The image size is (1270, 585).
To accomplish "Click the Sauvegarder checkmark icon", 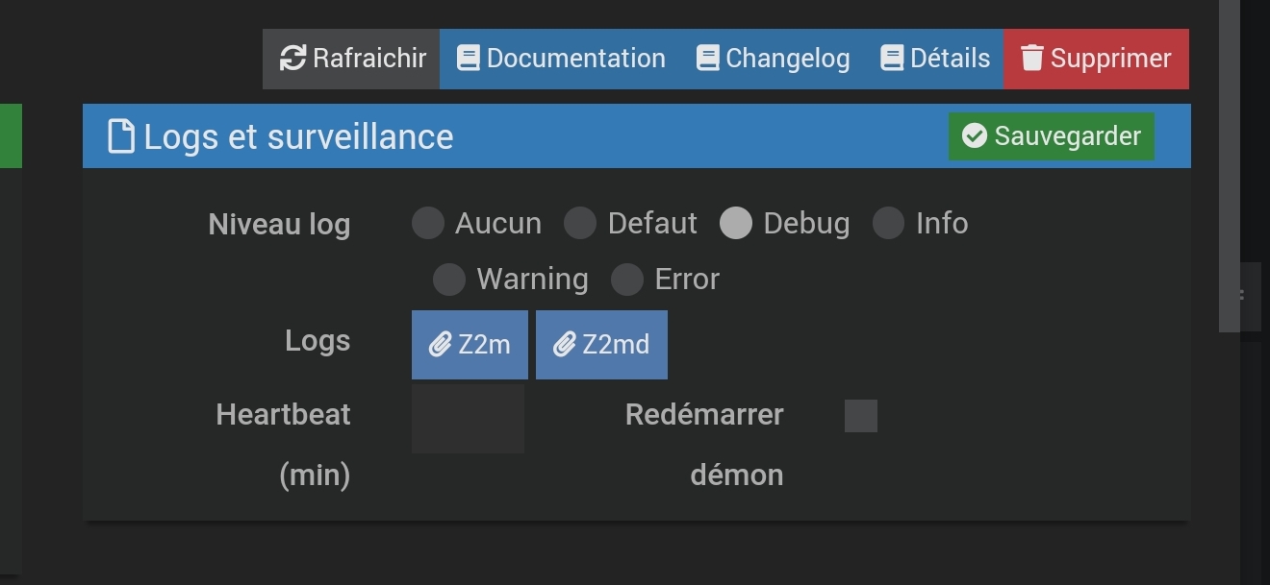I will tap(975, 136).
